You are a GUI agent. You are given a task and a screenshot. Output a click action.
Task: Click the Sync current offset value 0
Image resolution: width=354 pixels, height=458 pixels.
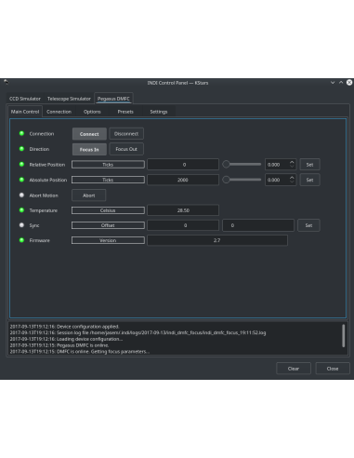click(183, 225)
